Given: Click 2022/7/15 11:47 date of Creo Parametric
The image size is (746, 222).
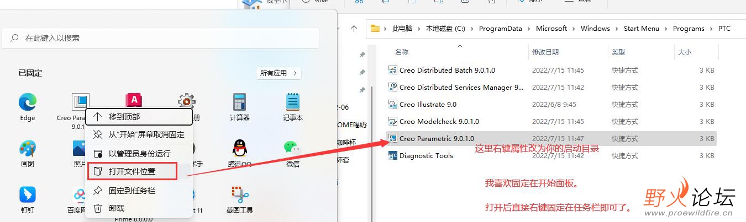Looking at the screenshot, I should coord(558,138).
